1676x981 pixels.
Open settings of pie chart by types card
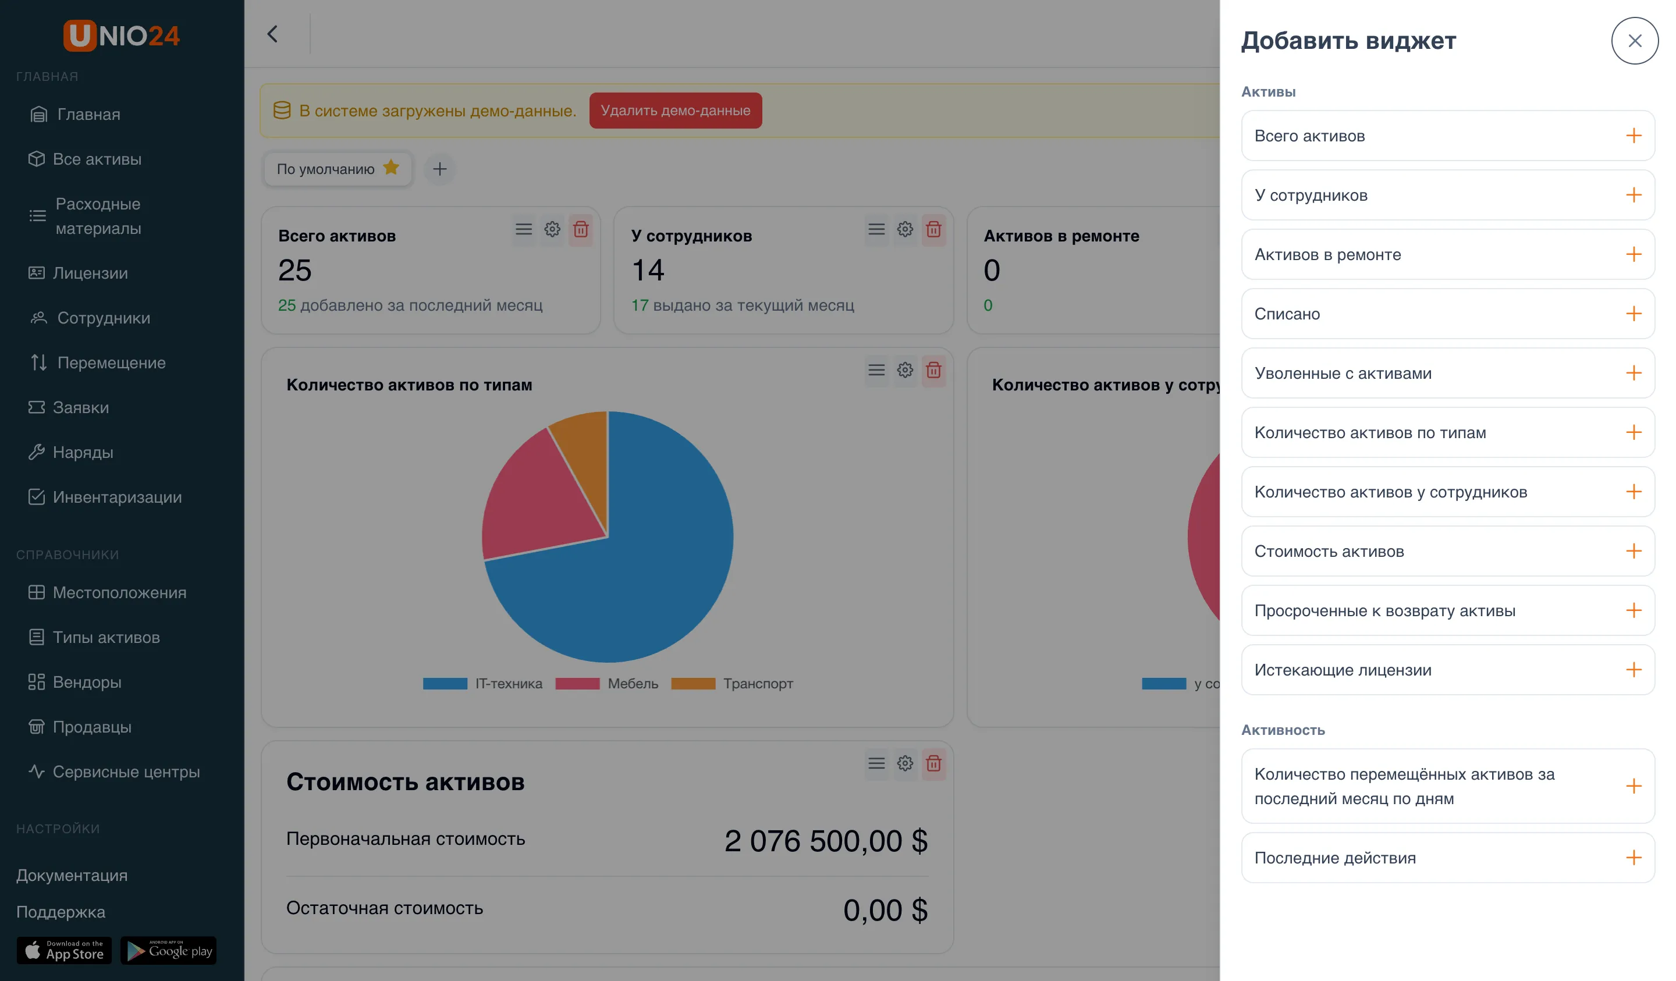point(904,370)
